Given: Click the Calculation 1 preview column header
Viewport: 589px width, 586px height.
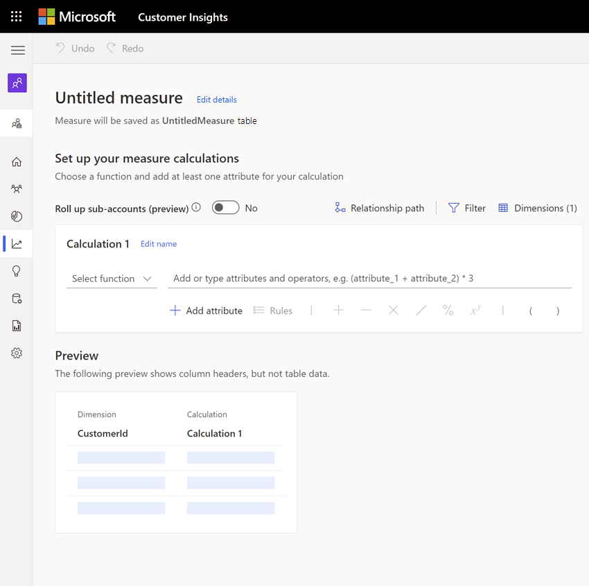Looking at the screenshot, I should (215, 433).
